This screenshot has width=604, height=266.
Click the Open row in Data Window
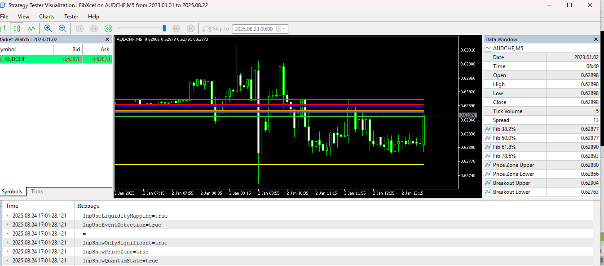[x=542, y=75]
